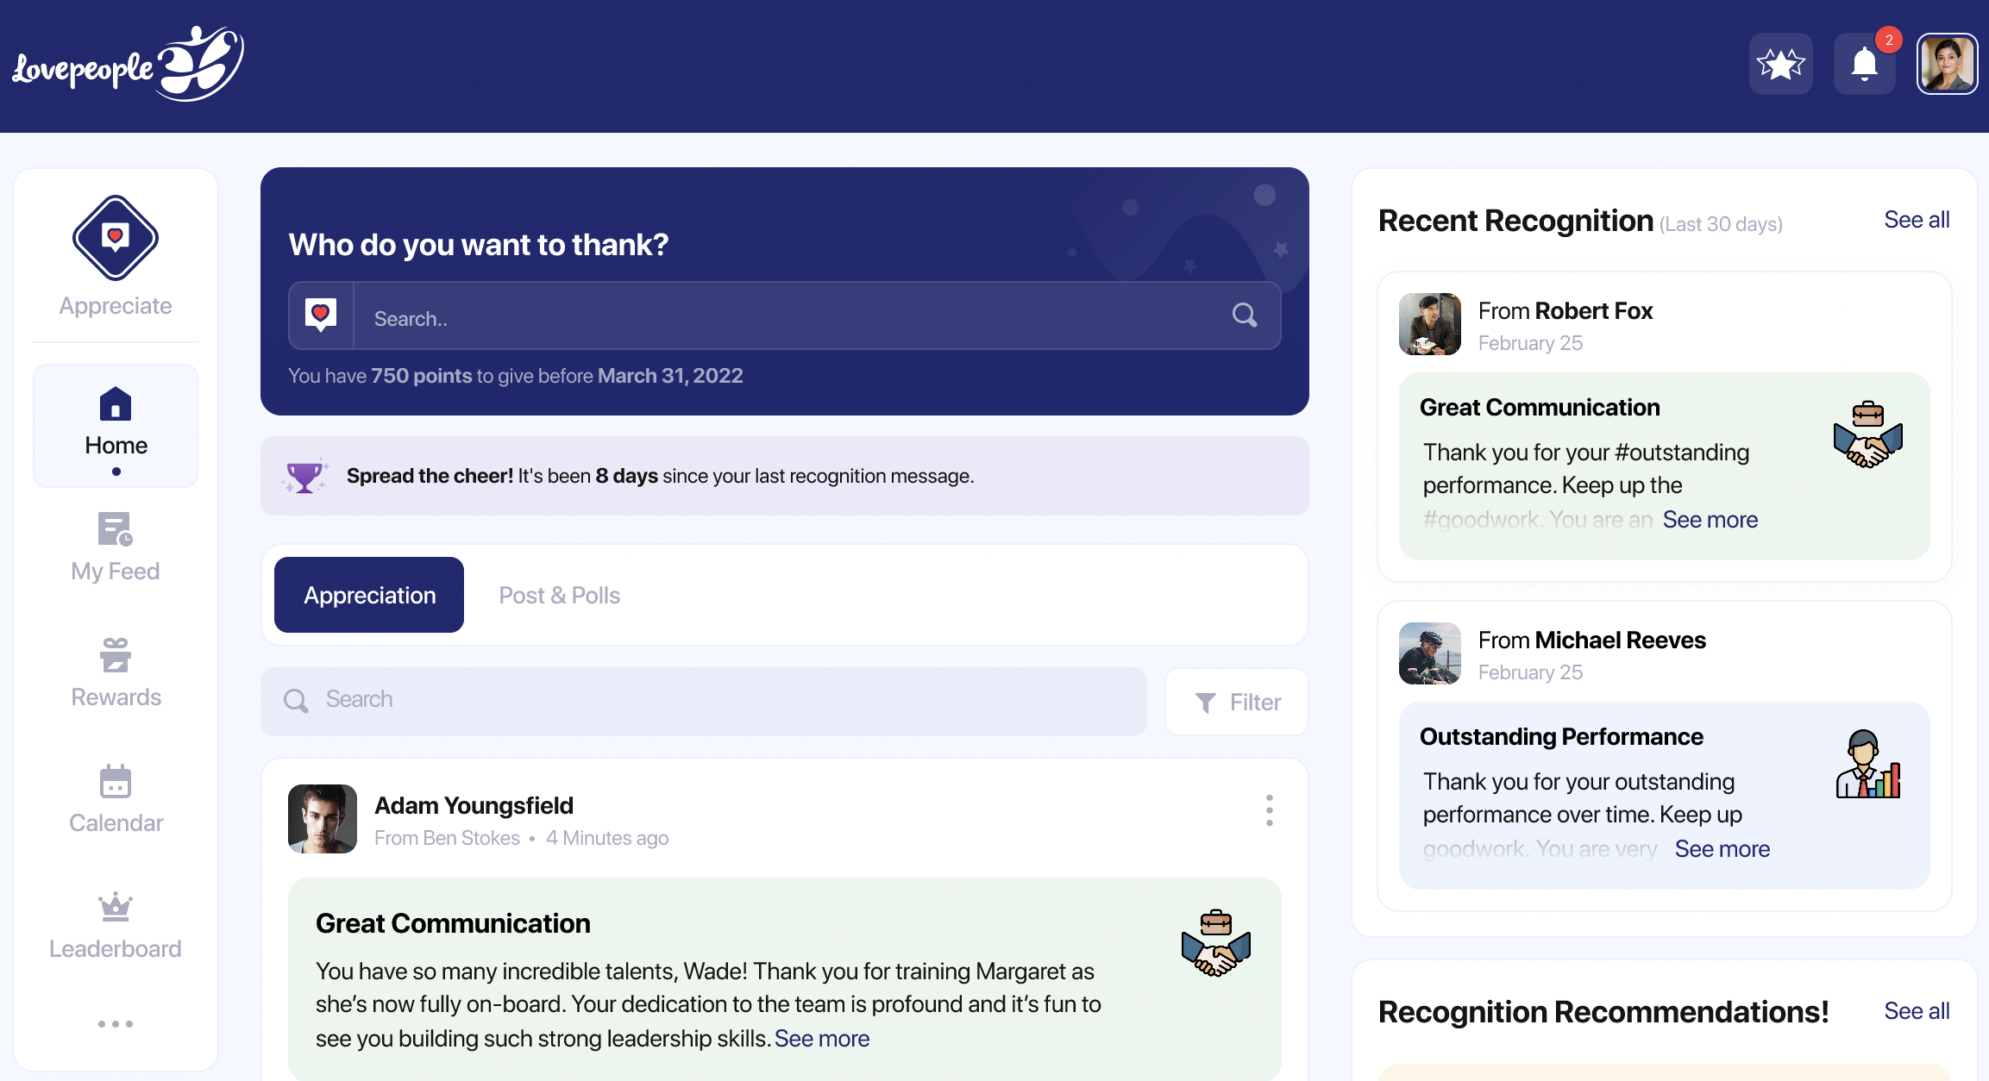Open Leaderboard crown icon

pyautogui.click(x=116, y=907)
